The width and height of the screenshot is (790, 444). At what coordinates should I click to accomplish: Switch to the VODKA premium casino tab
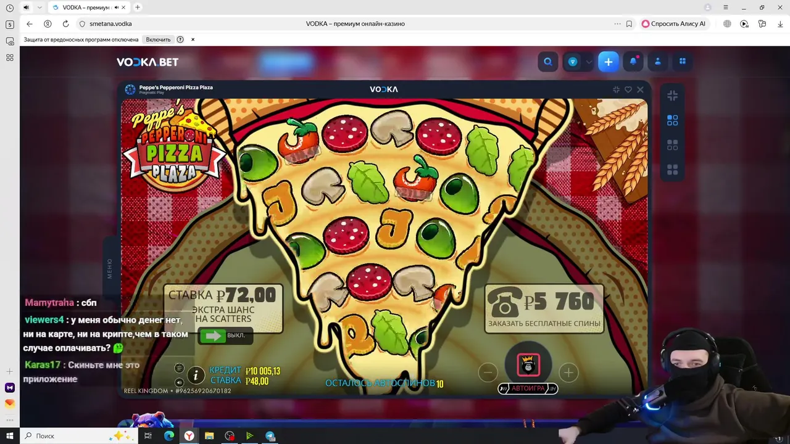88,7
